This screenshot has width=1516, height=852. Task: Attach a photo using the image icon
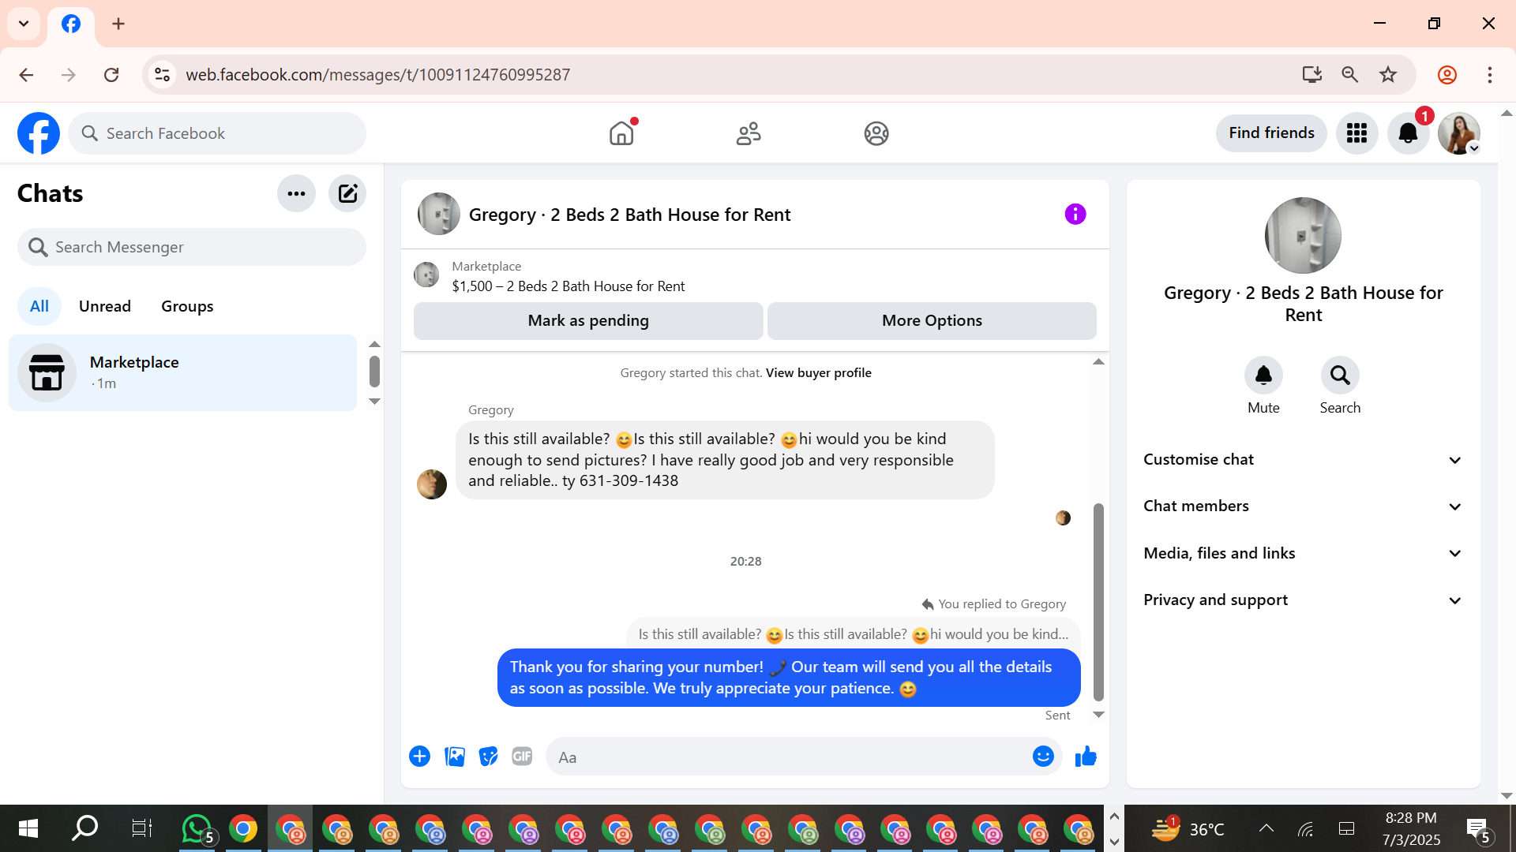tap(455, 757)
